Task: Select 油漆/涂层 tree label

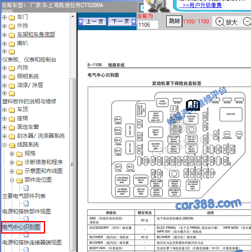Action: [x=30, y=85]
